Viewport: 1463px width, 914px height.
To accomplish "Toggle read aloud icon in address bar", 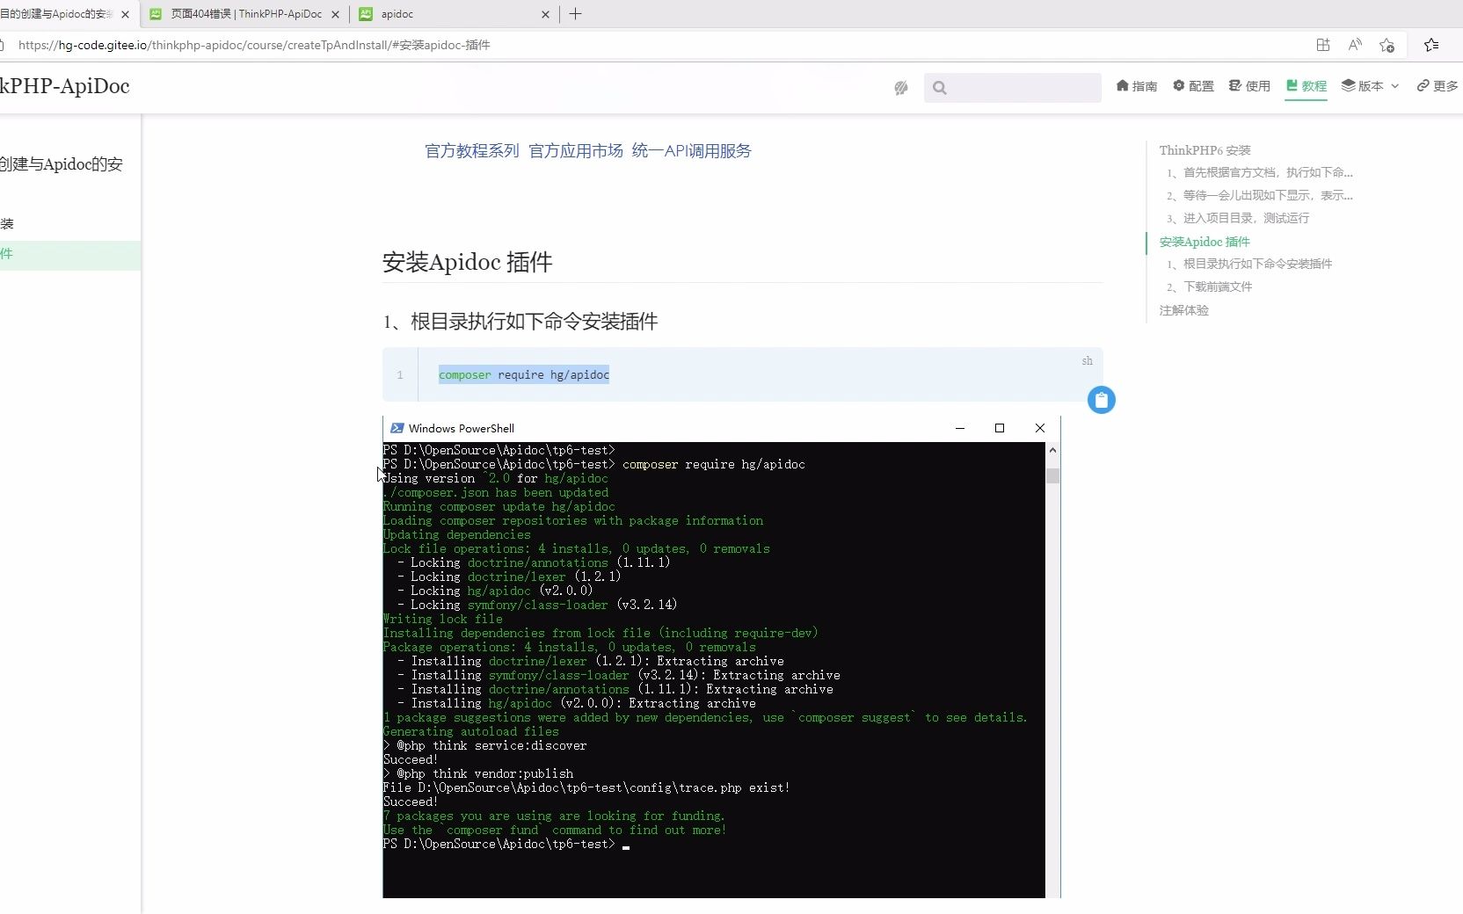I will pyautogui.click(x=1355, y=45).
